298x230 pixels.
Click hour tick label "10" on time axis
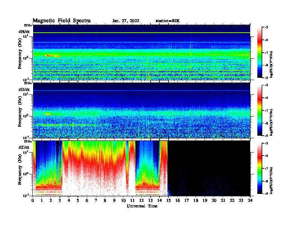click(x=123, y=201)
